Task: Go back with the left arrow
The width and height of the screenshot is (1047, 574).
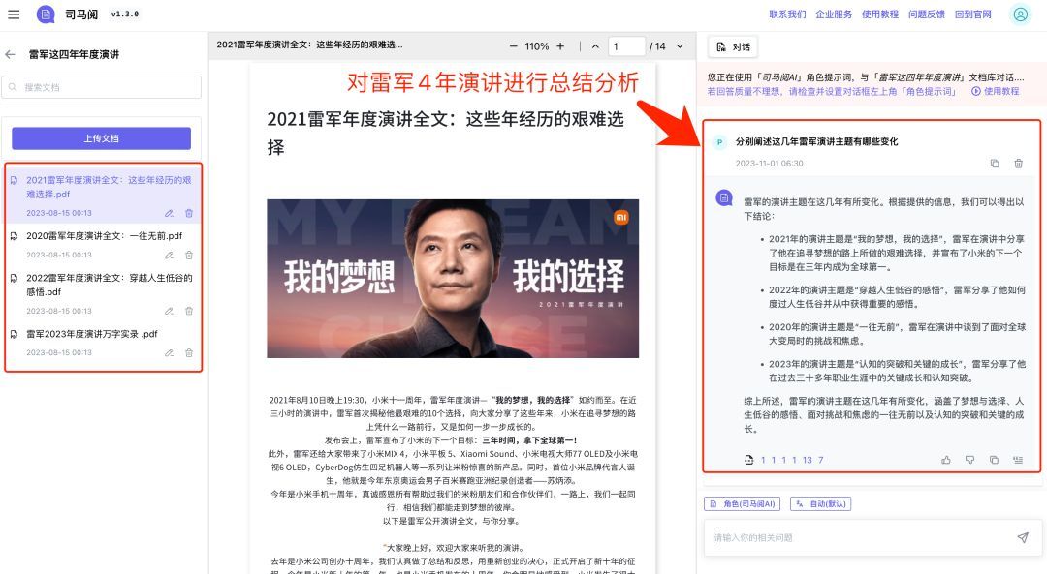Action: [x=10, y=54]
